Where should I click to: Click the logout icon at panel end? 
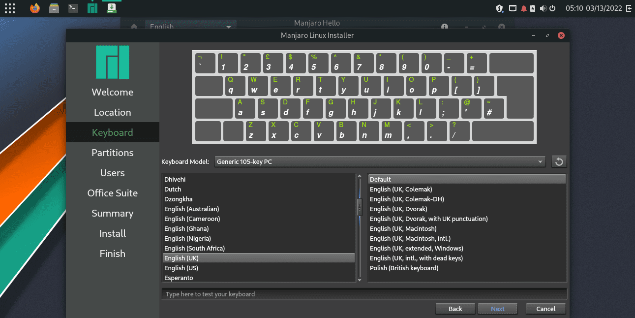pyautogui.click(x=629, y=8)
